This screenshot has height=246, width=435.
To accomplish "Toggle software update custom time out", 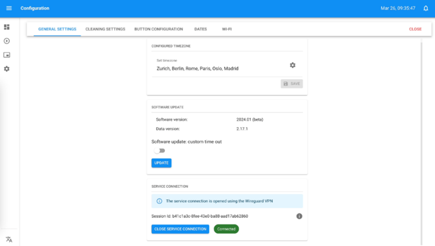I will (x=160, y=151).
